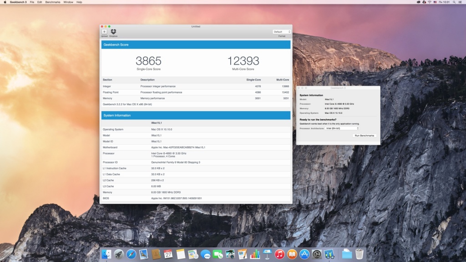Open the App Store from dock

click(304, 254)
